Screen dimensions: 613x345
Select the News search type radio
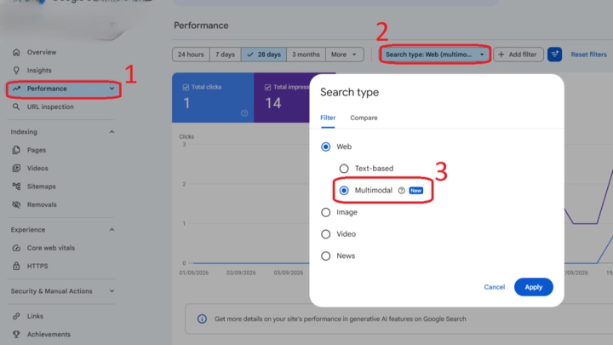pos(325,256)
